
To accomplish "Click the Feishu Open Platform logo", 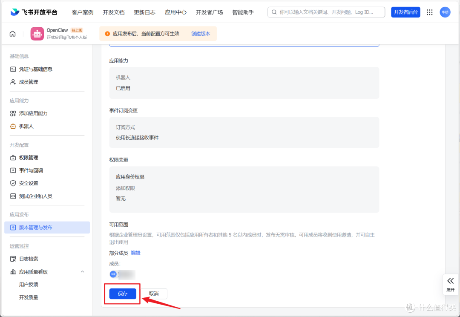I will (x=34, y=12).
